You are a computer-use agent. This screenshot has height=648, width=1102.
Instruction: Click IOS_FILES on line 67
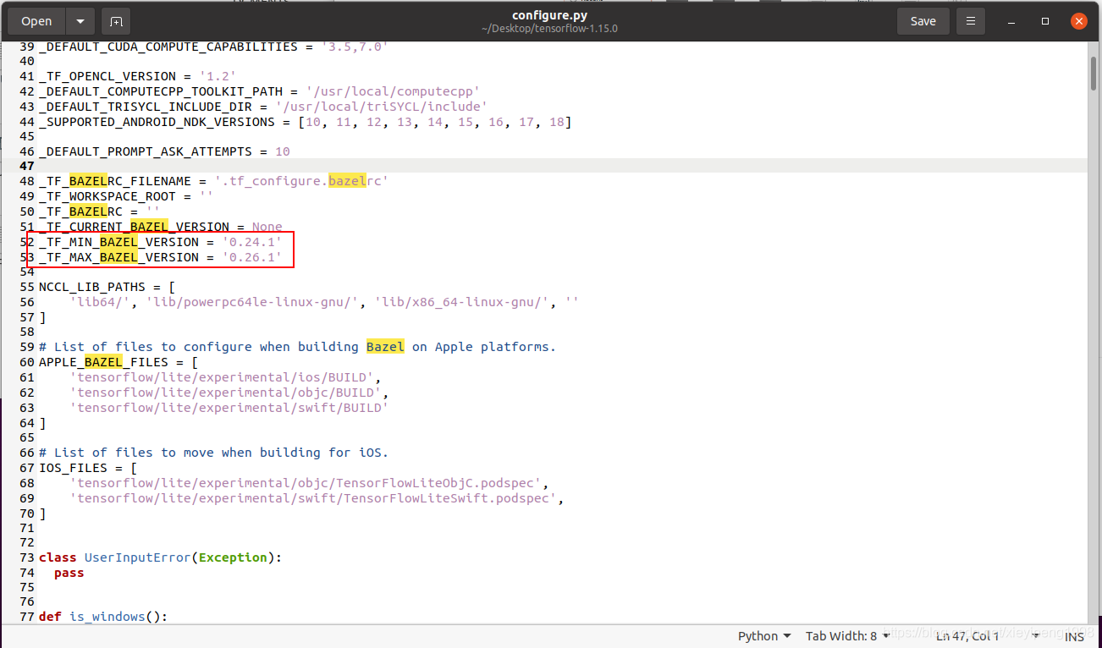point(73,468)
